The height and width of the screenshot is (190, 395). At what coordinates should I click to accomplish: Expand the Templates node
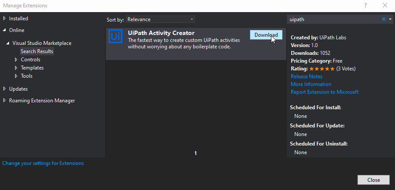pos(16,68)
